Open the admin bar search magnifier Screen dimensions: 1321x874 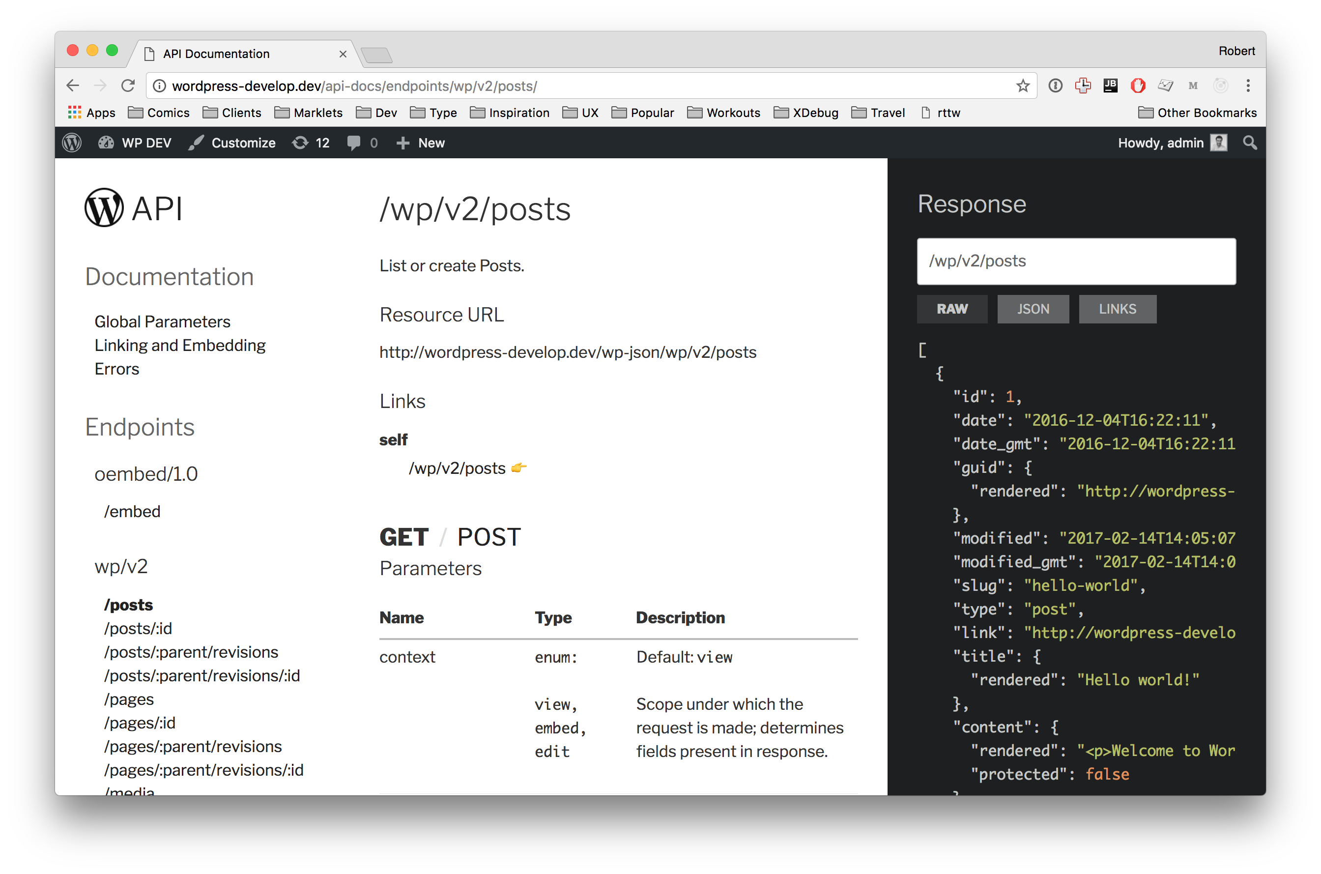click(1250, 143)
